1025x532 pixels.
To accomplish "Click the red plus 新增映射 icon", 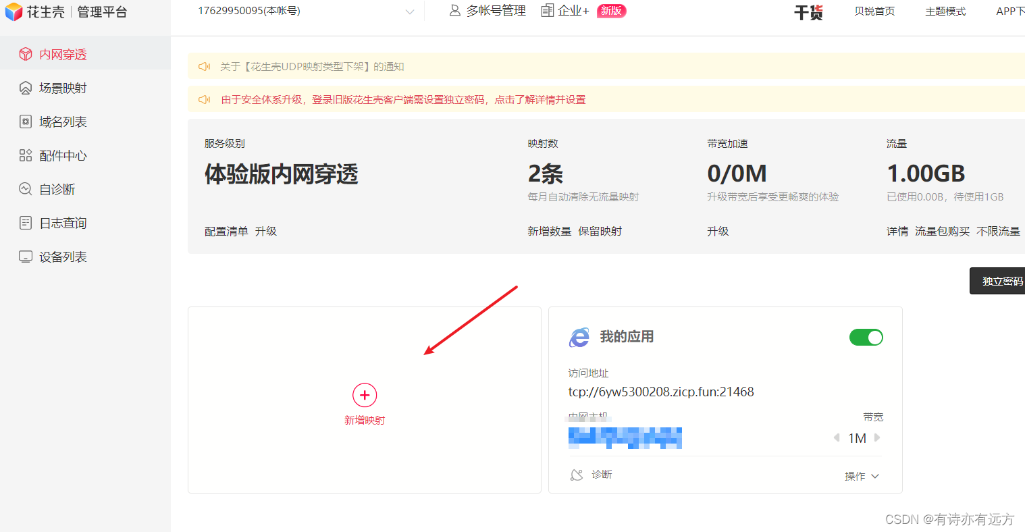I will 365,395.
